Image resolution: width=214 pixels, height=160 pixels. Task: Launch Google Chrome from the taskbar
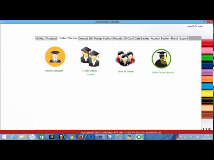point(71,137)
